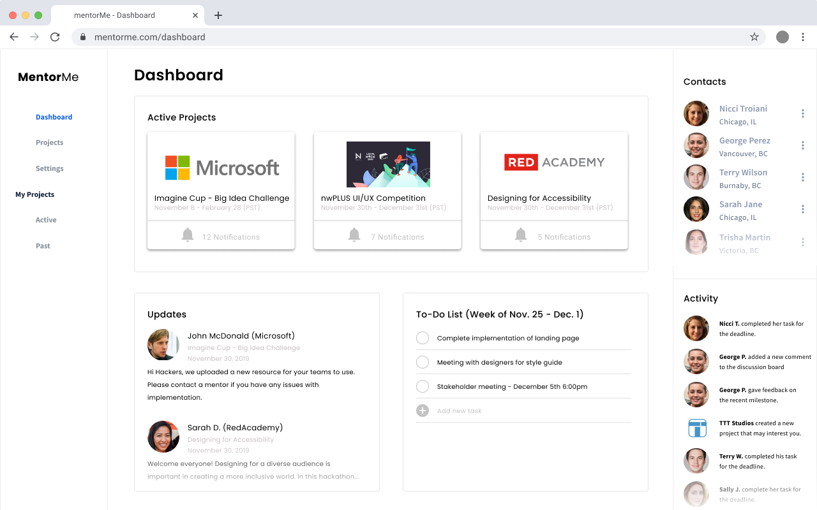Click contact name Sarah Jane

[741, 204]
